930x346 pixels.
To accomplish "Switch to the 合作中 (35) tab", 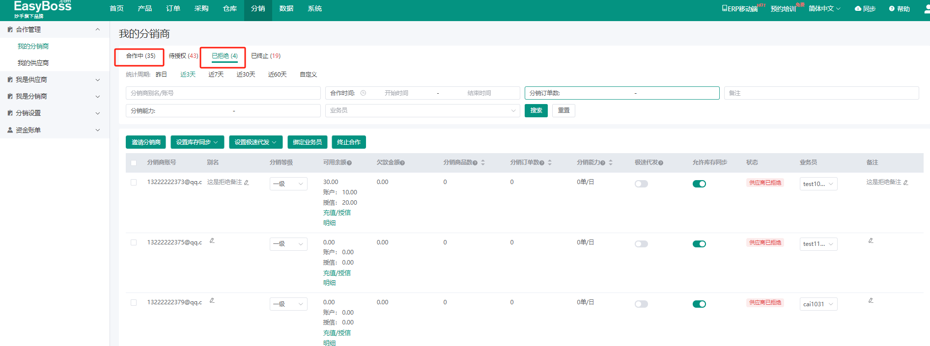I will click(141, 56).
